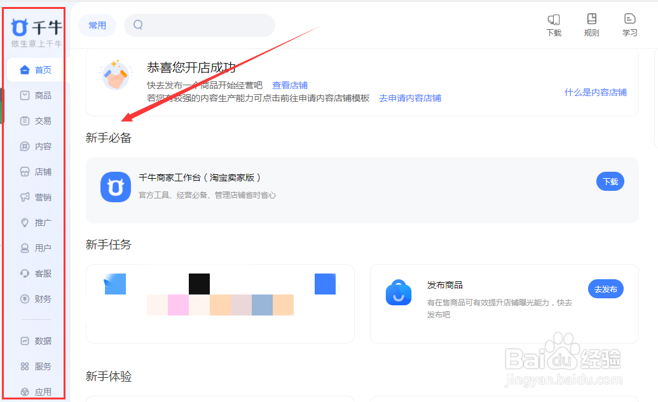
Task: Select 店铺 menu label in sidebar
Action: click(43, 172)
